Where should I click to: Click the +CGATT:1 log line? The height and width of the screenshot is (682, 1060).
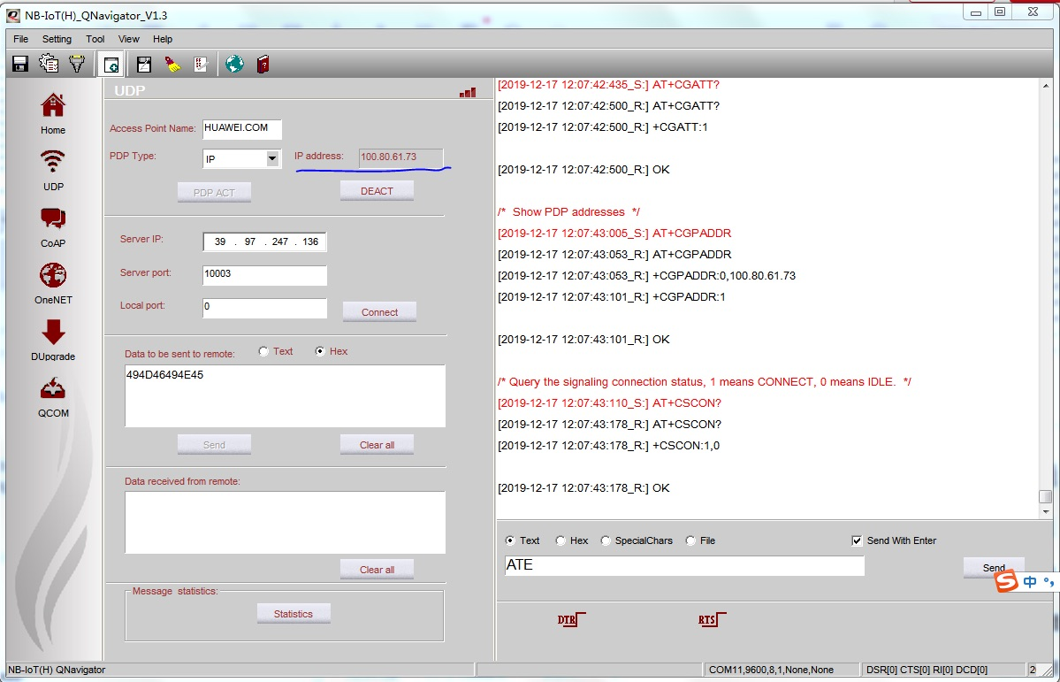coord(603,127)
